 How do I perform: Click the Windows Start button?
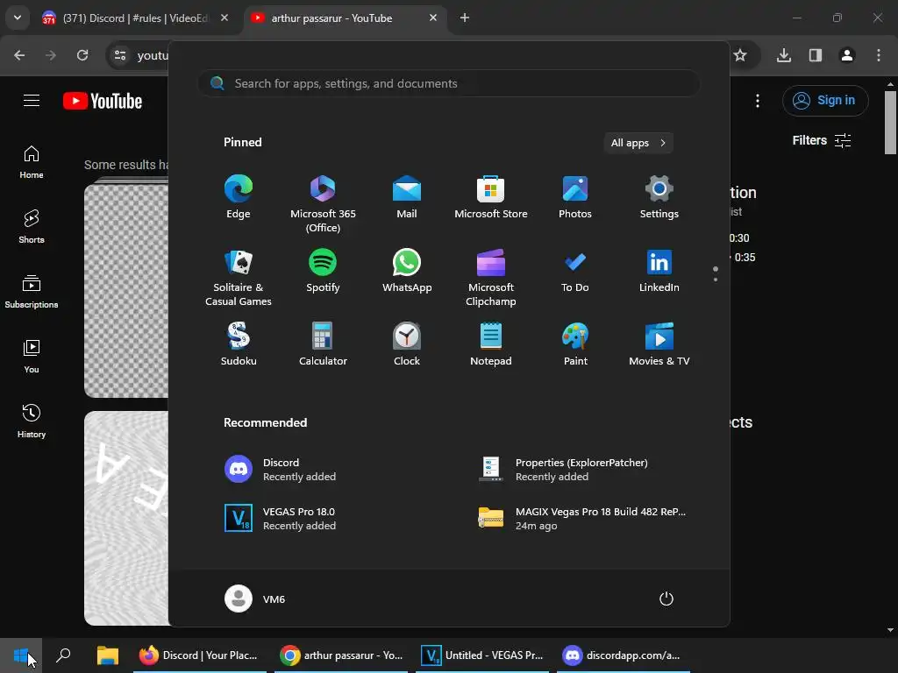tap(21, 655)
